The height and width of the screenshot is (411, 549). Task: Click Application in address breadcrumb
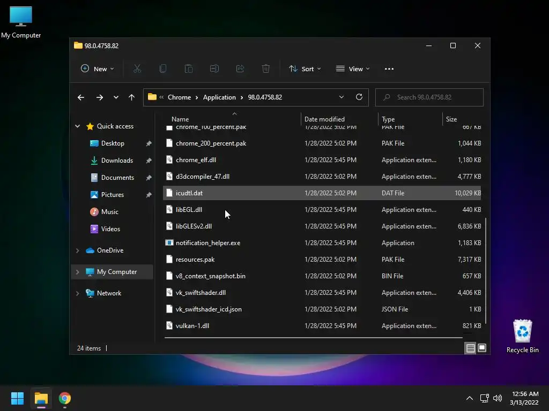coord(219,97)
